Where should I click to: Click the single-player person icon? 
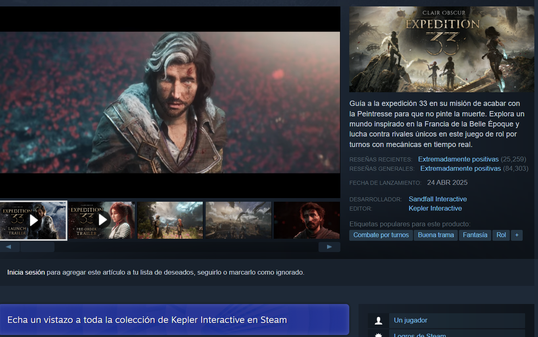tap(378, 320)
